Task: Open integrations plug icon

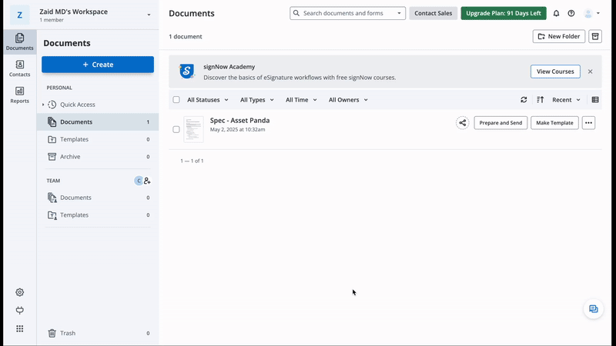Action: coord(20,311)
